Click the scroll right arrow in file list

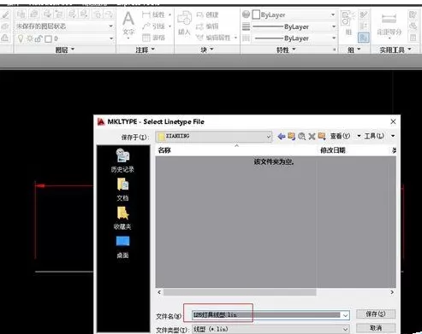[392, 292]
